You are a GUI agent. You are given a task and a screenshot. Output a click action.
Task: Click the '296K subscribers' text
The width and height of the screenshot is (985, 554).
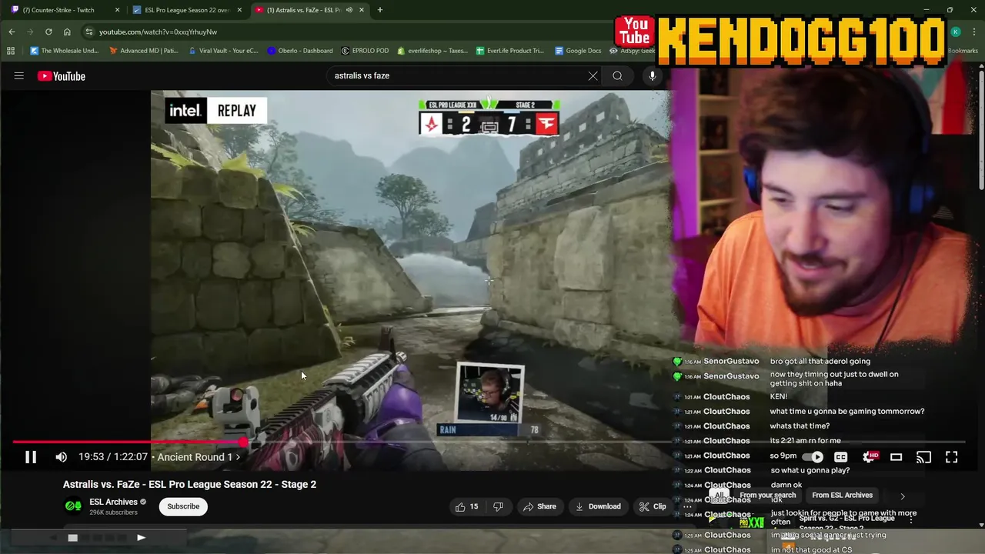click(113, 512)
